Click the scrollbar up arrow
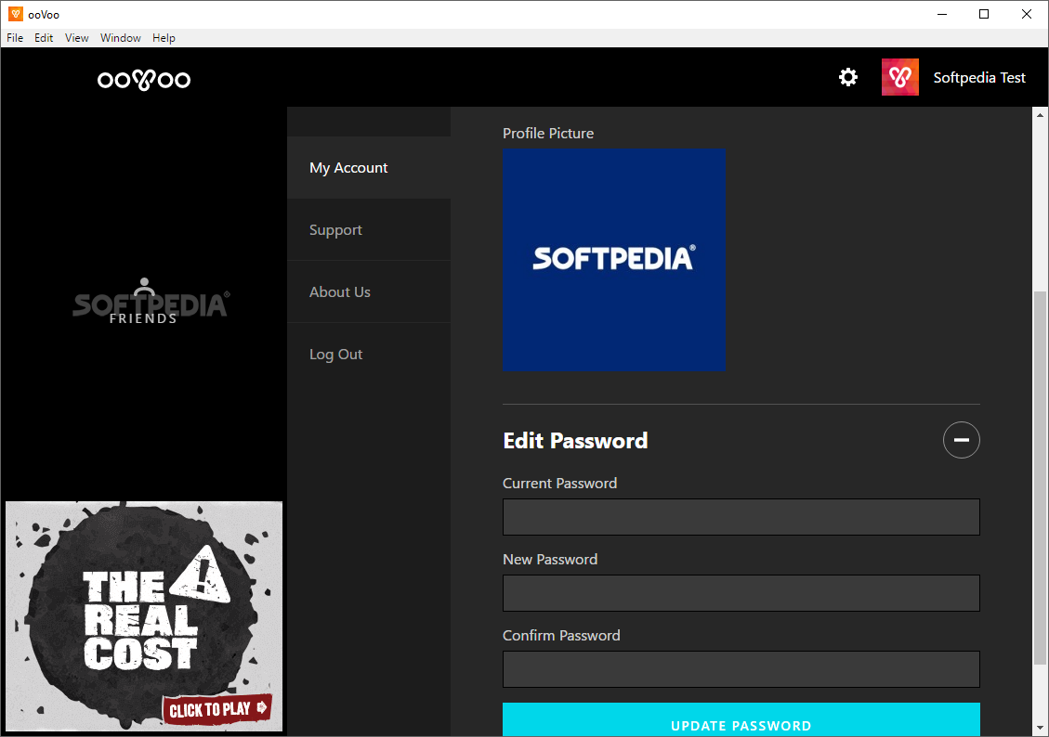The height and width of the screenshot is (737, 1049). (1040, 115)
